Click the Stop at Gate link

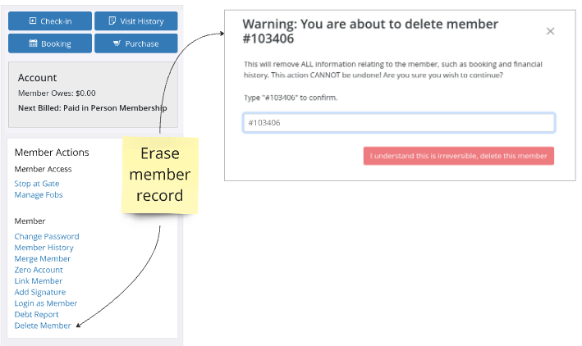(37, 184)
